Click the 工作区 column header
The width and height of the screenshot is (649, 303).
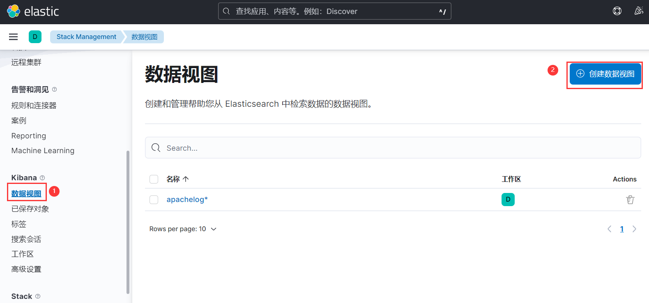pyautogui.click(x=511, y=179)
